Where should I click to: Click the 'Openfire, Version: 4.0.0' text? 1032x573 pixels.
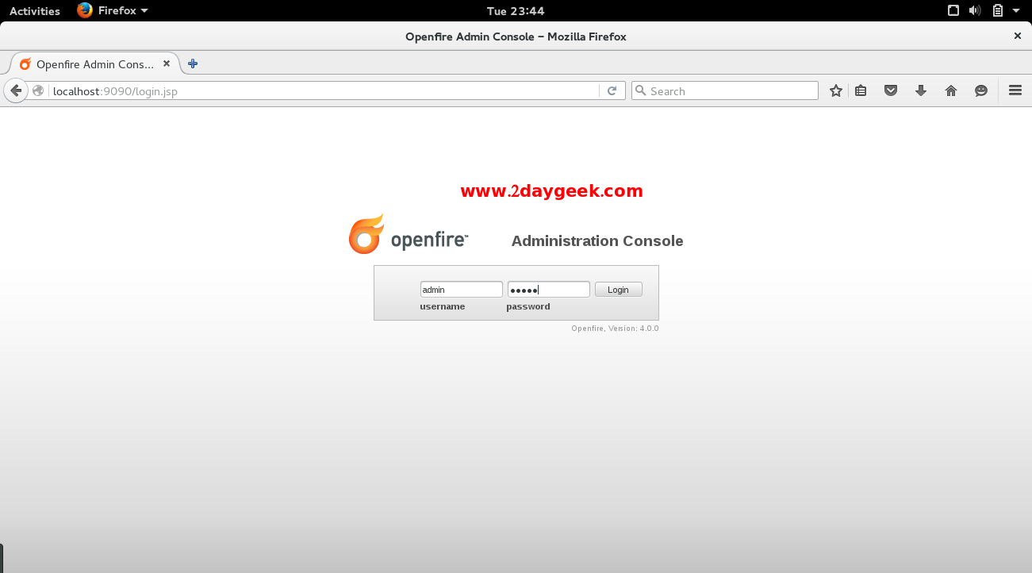(615, 328)
